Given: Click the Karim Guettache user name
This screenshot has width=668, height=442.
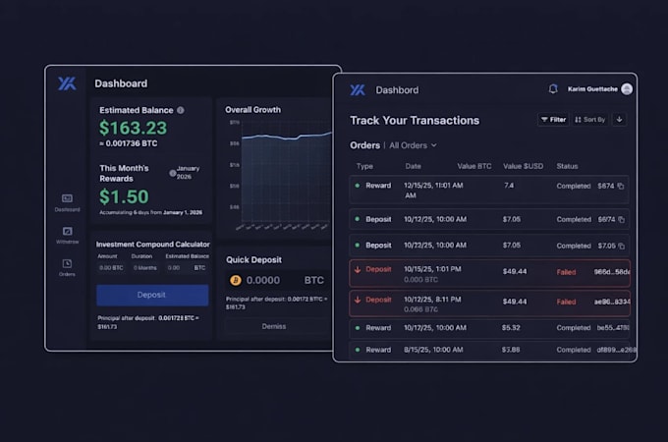Looking at the screenshot, I should pos(592,89).
